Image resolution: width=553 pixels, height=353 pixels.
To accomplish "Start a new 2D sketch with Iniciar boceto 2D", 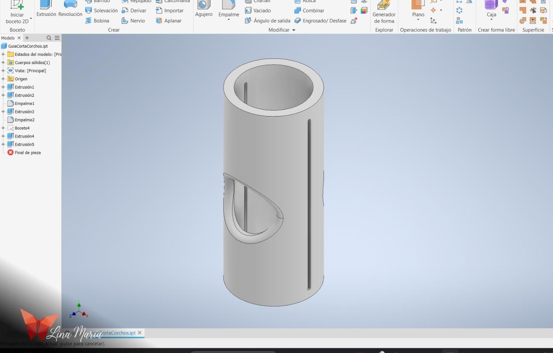I will coord(17,12).
